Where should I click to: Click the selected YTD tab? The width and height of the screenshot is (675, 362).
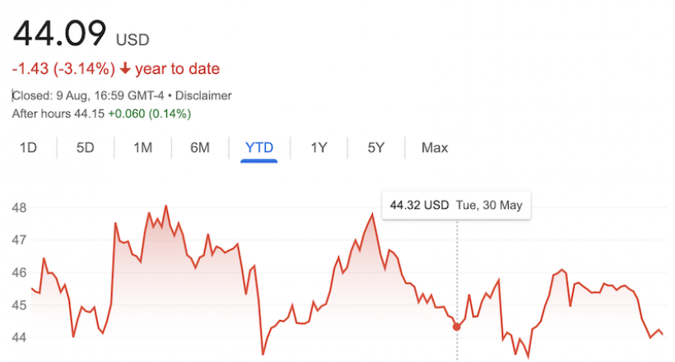258,147
